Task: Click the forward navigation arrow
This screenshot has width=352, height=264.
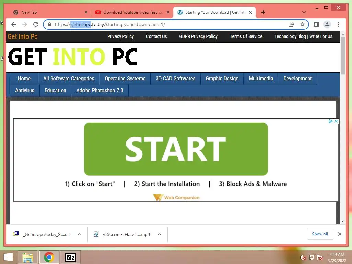Action: click(x=25, y=24)
